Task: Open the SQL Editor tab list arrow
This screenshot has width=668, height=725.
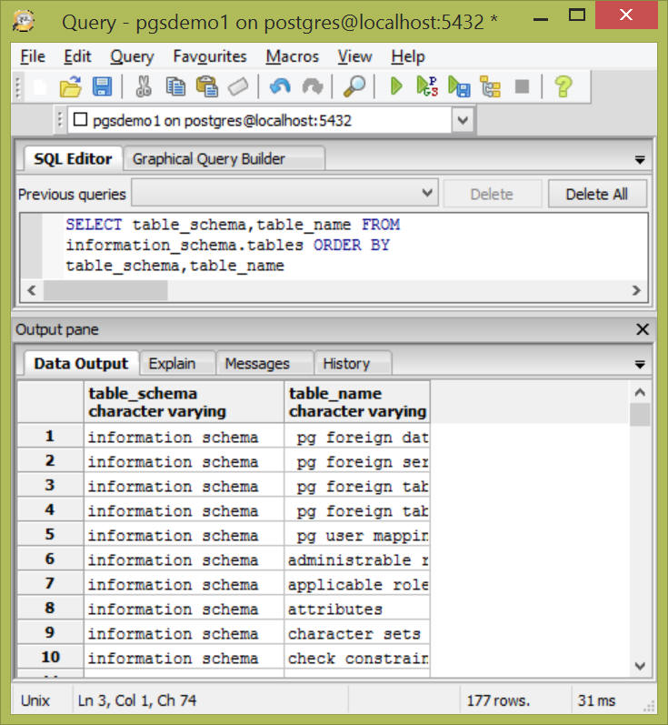Action: (x=640, y=160)
